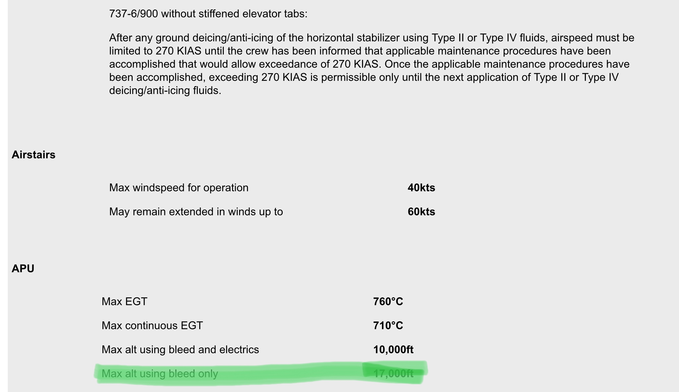Image resolution: width=679 pixels, height=392 pixels.
Task: Click "Max alt using bleed and electrics"
Action: 180,350
